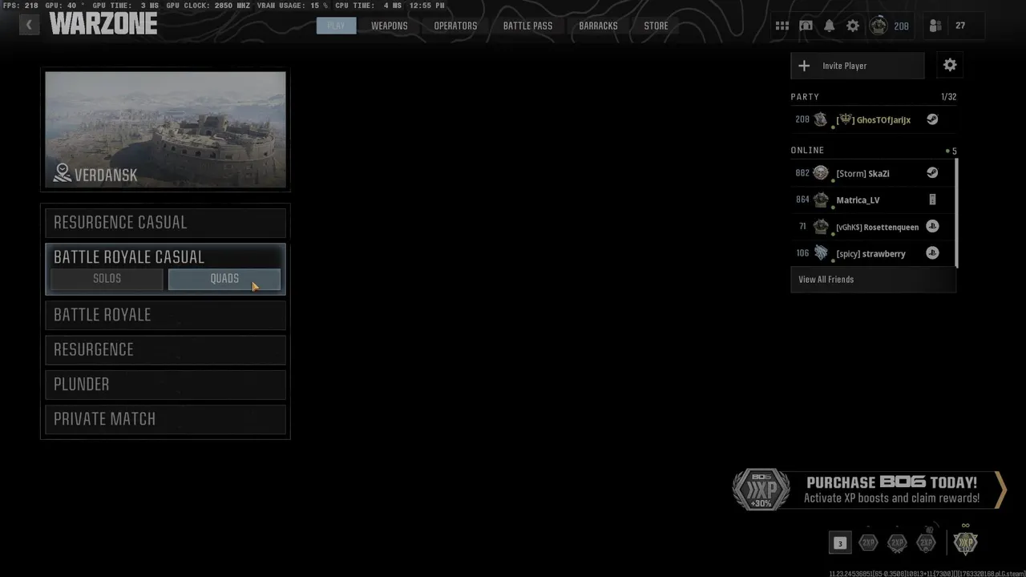Viewport: 1026px width, 577px height.
Task: Click rank emblem beside SkaZi
Action: point(820,173)
